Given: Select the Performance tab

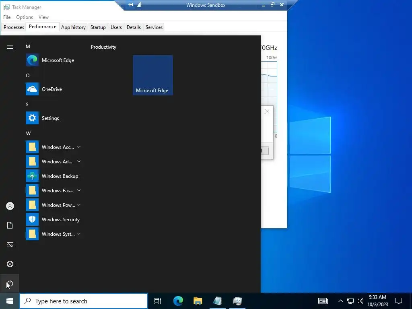Looking at the screenshot, I should [x=43, y=27].
